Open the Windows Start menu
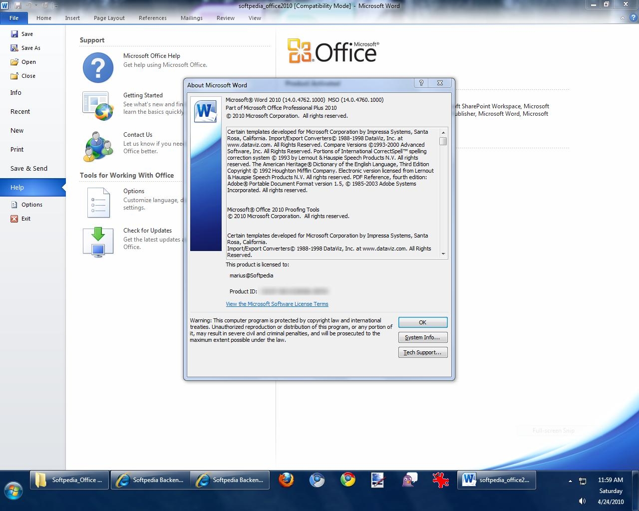 [13, 491]
